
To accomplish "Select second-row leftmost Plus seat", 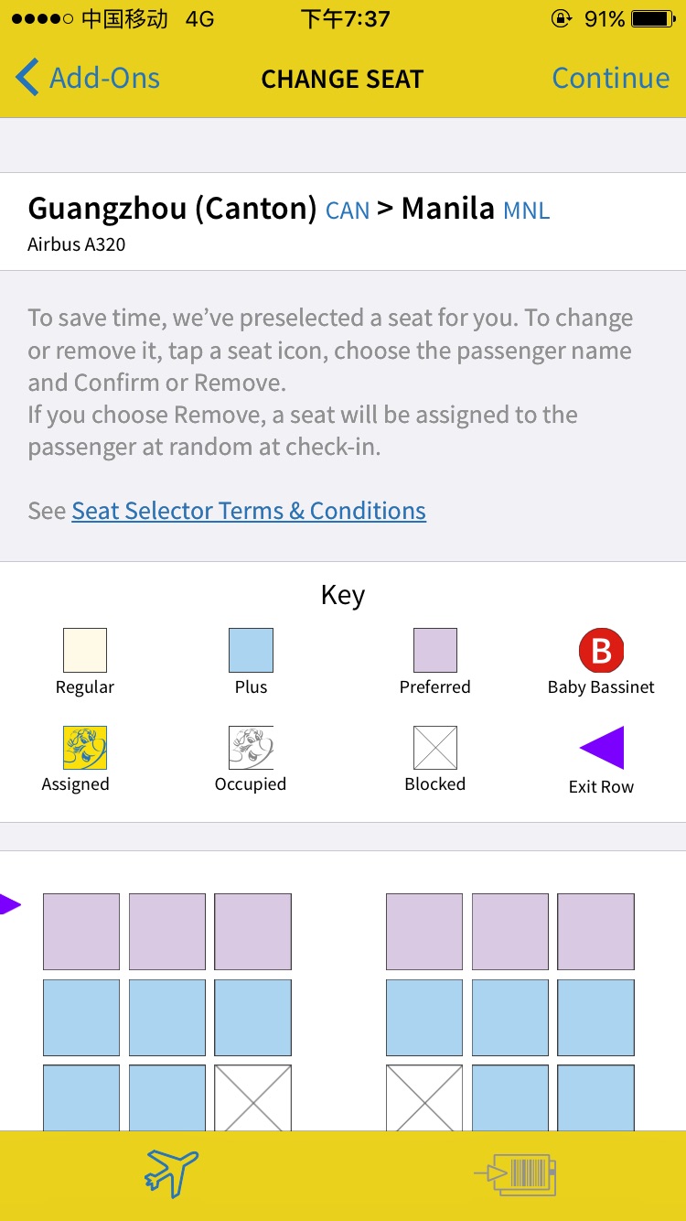I will tap(81, 1018).
